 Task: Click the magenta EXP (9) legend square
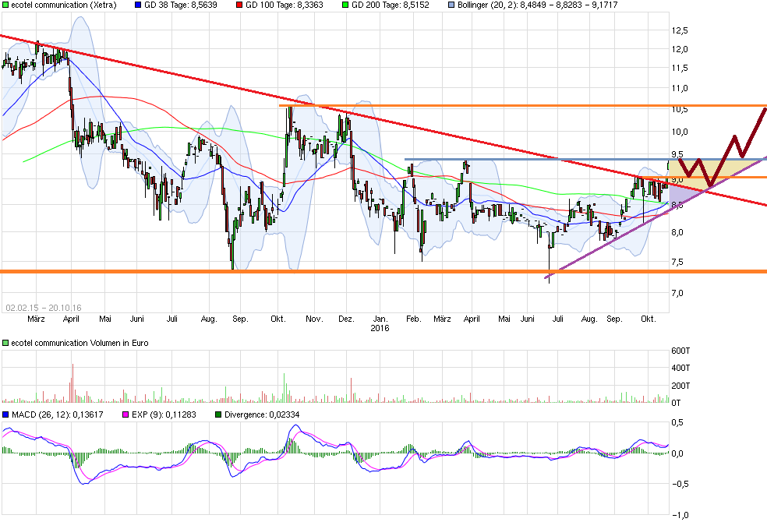click(125, 414)
